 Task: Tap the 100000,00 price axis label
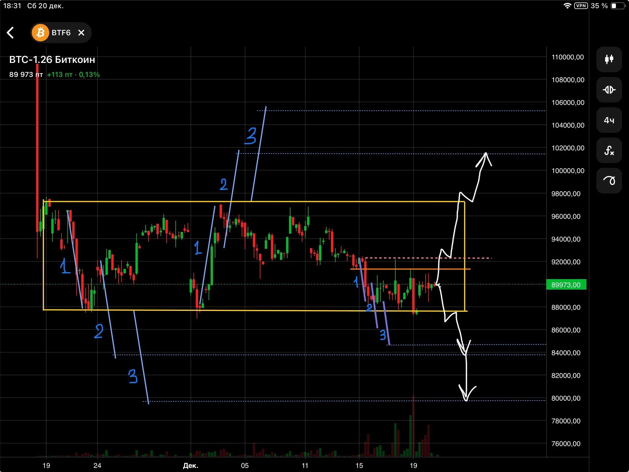point(568,171)
